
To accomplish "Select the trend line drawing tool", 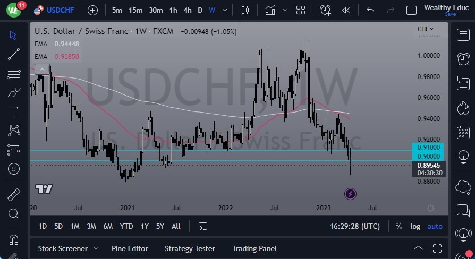I will click(14, 54).
